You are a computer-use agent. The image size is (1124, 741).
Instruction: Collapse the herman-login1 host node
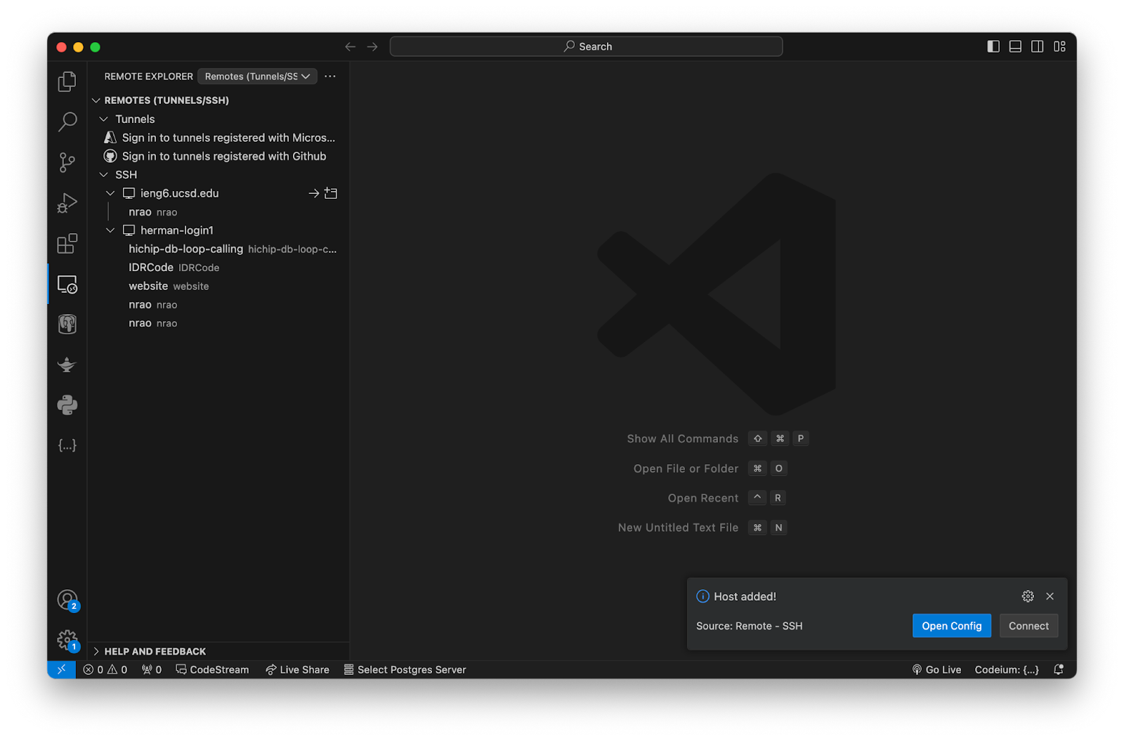click(x=110, y=230)
